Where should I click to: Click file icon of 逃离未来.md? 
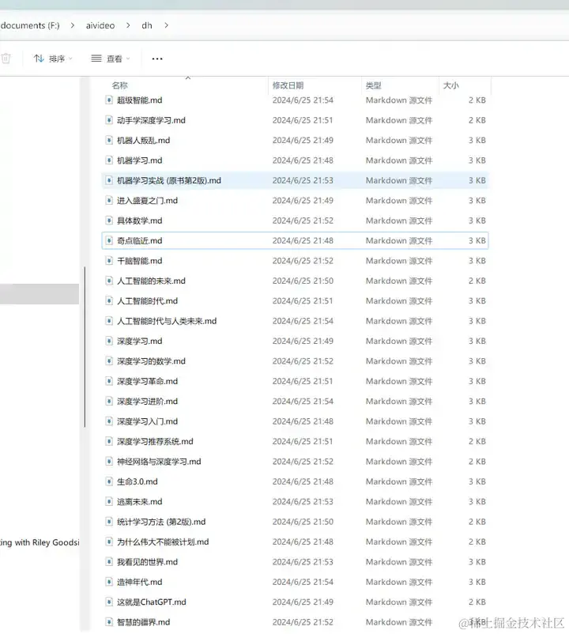point(109,502)
